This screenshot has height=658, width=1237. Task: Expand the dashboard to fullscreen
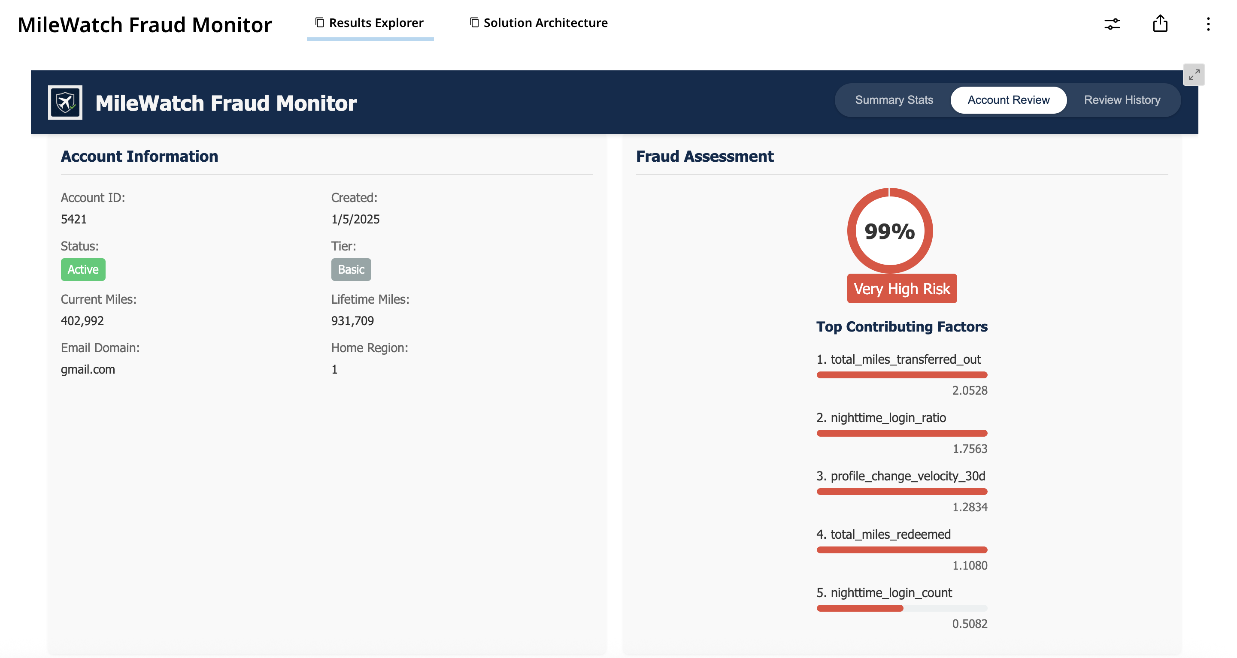click(1194, 75)
